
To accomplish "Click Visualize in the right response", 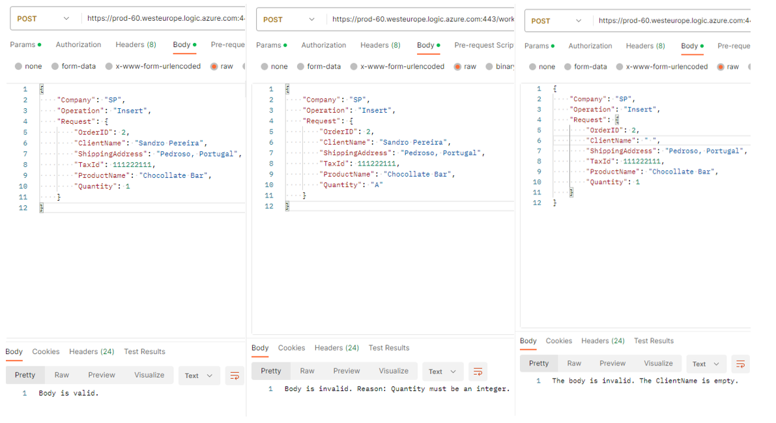I will (x=658, y=364).
